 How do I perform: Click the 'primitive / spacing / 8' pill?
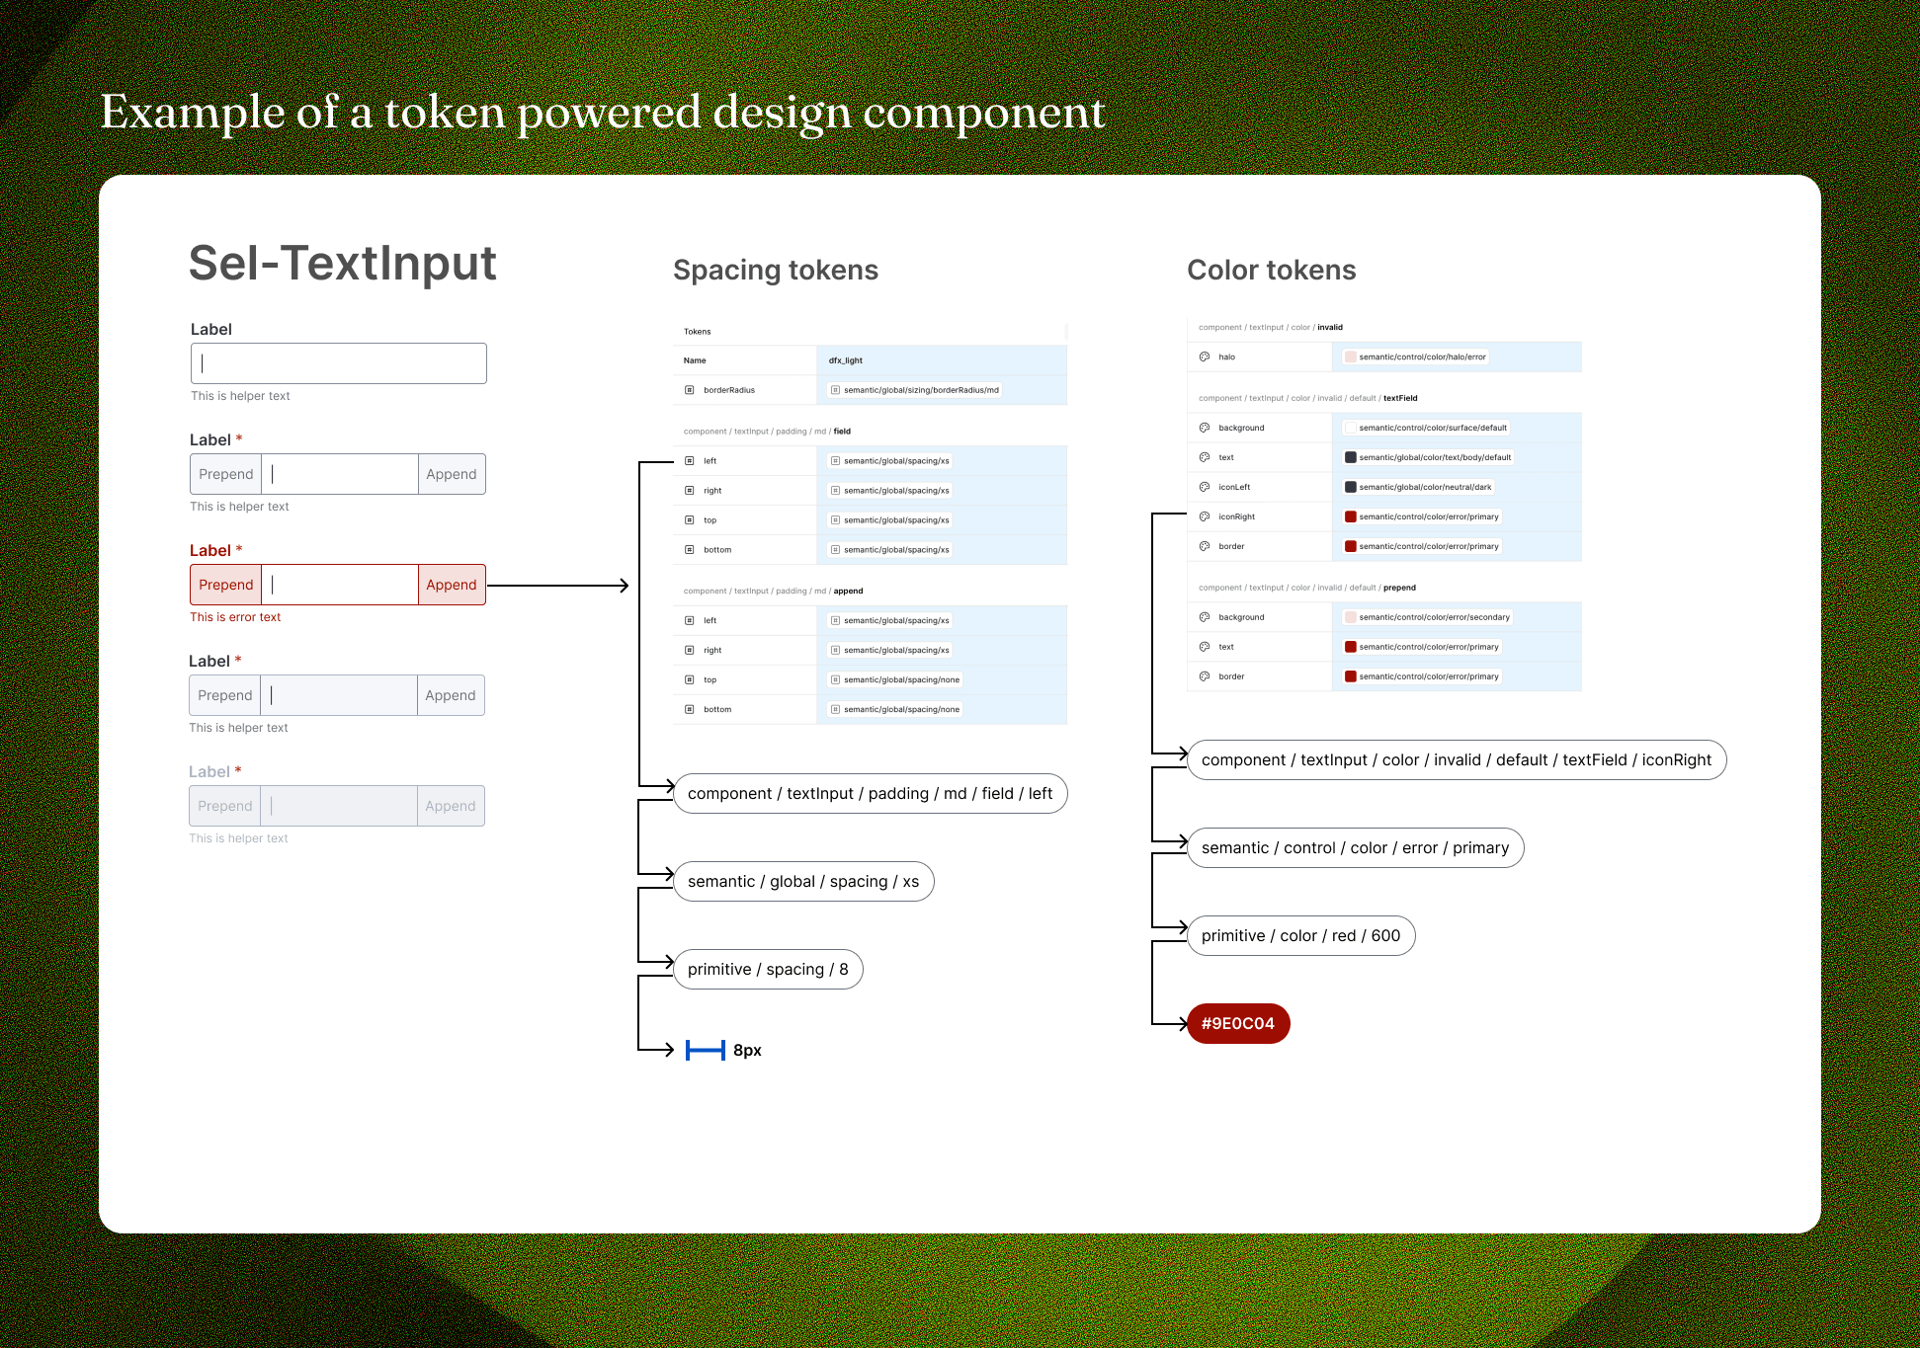(768, 969)
